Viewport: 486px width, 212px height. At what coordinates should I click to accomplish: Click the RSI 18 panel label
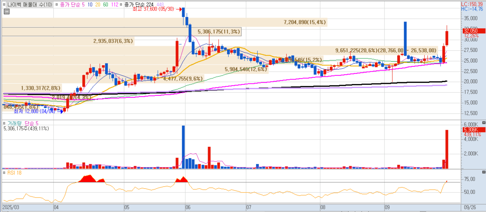[14, 173]
